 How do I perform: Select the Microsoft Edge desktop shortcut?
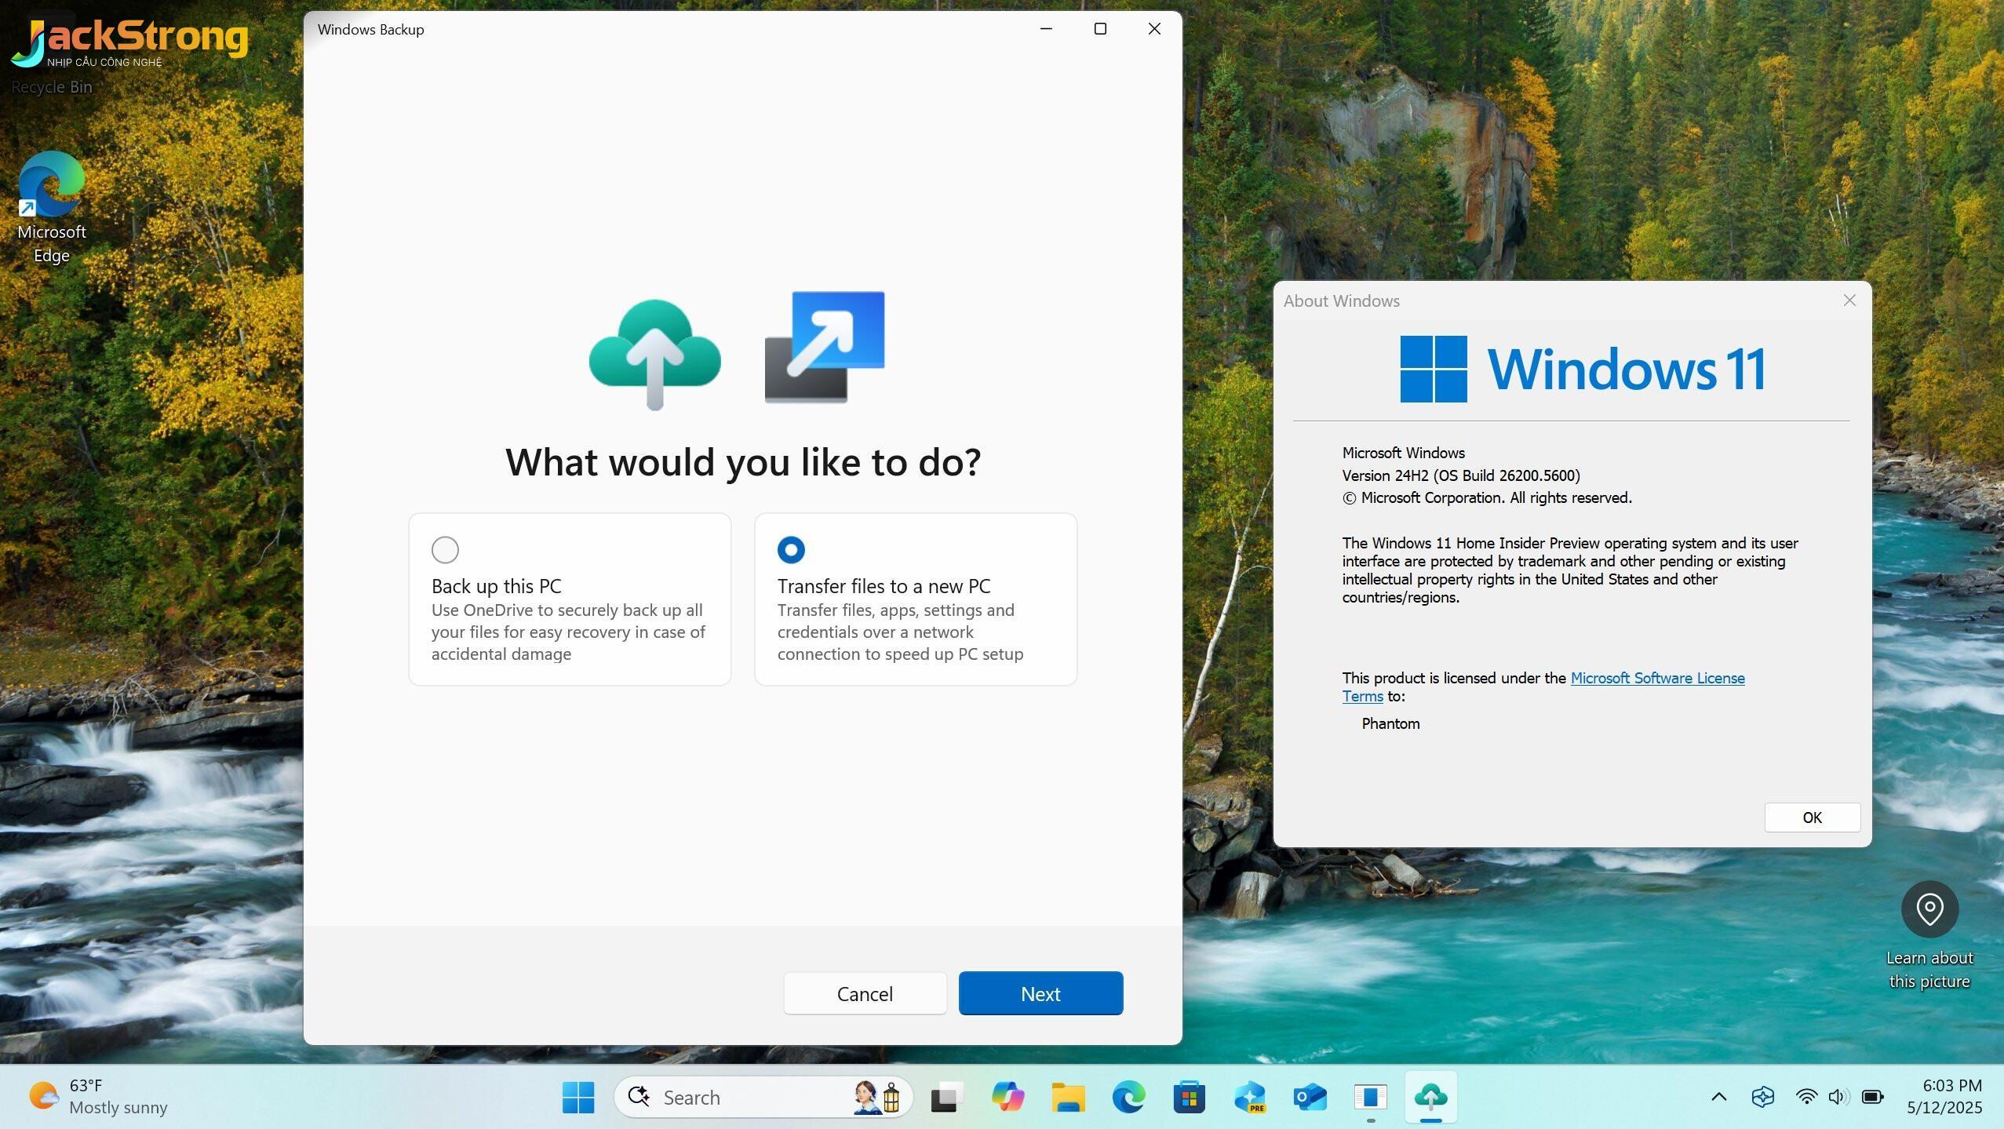point(52,208)
